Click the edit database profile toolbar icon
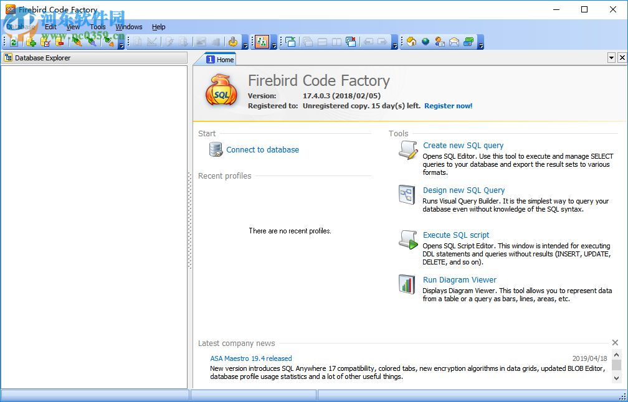 point(45,42)
